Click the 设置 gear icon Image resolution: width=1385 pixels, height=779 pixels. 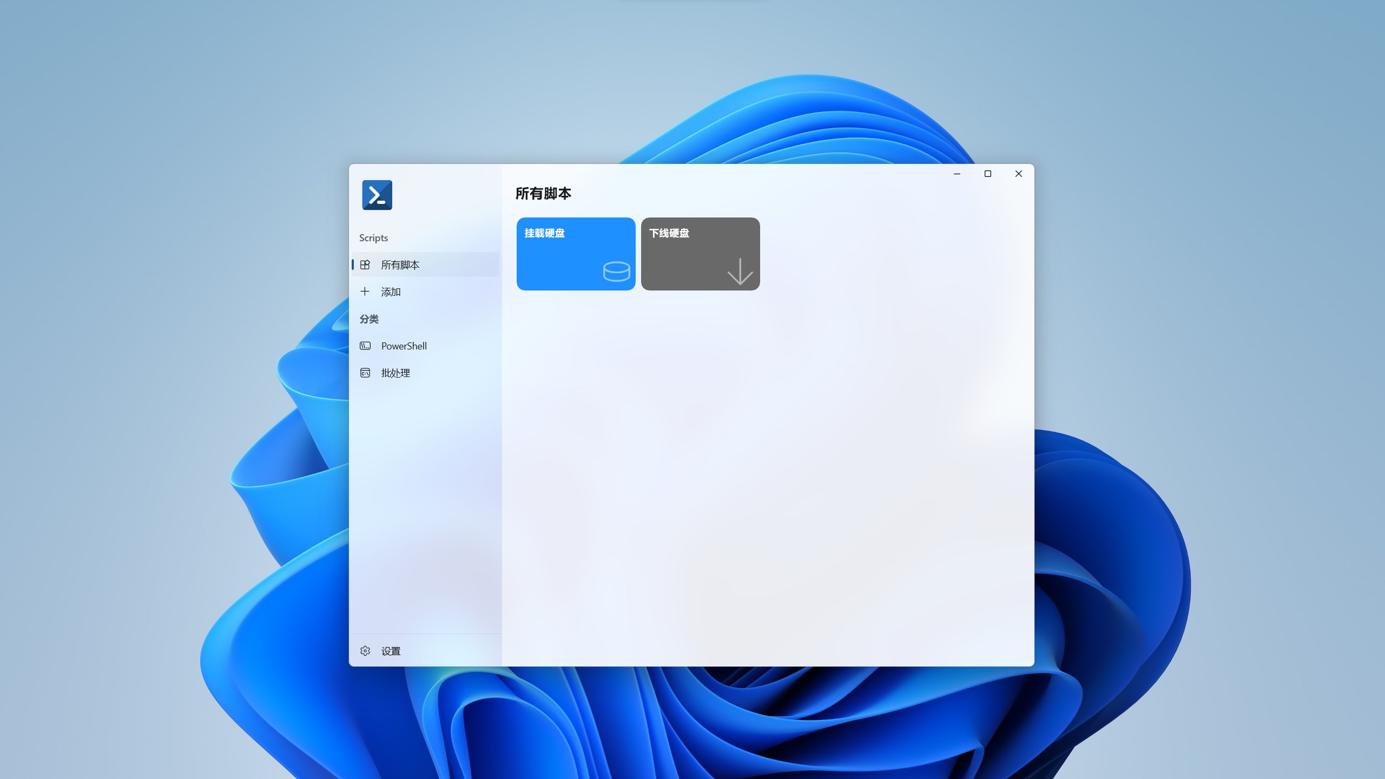pyautogui.click(x=365, y=651)
